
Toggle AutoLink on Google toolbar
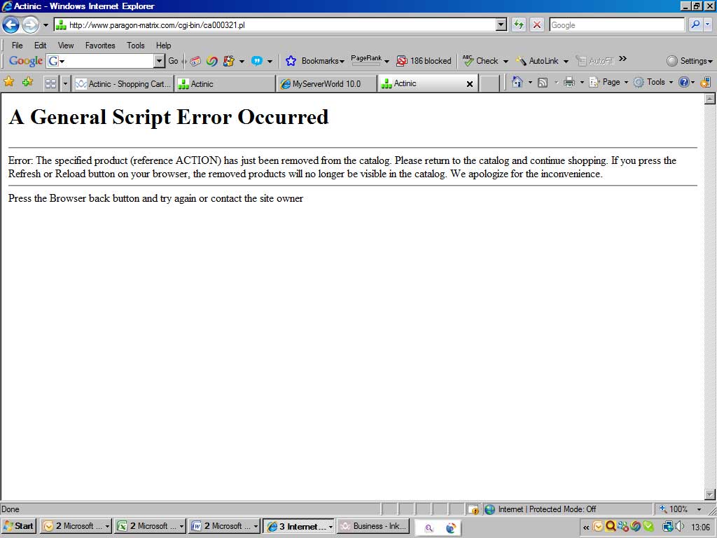click(x=537, y=61)
